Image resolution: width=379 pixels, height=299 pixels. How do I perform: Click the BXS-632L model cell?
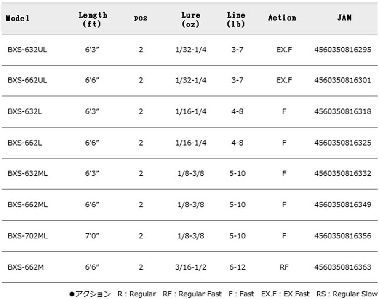tap(25, 111)
